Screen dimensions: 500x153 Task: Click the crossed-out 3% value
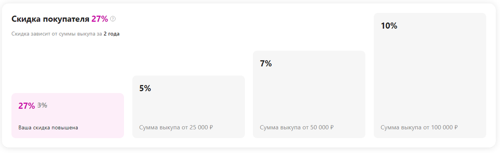click(x=42, y=105)
